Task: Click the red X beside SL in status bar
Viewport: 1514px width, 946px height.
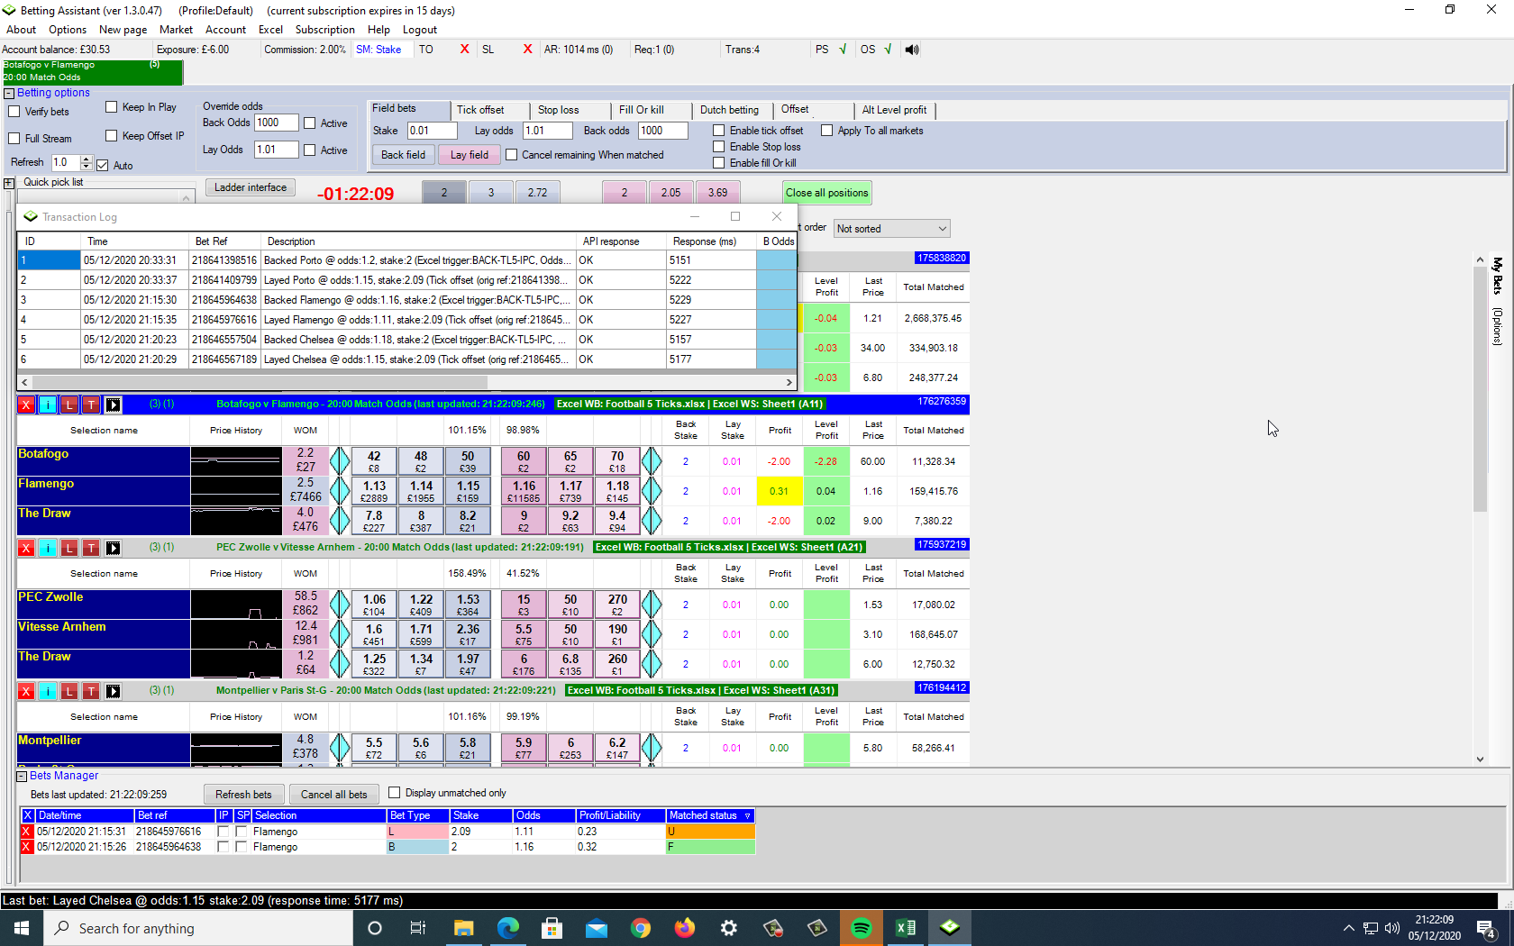Action: coord(527,50)
